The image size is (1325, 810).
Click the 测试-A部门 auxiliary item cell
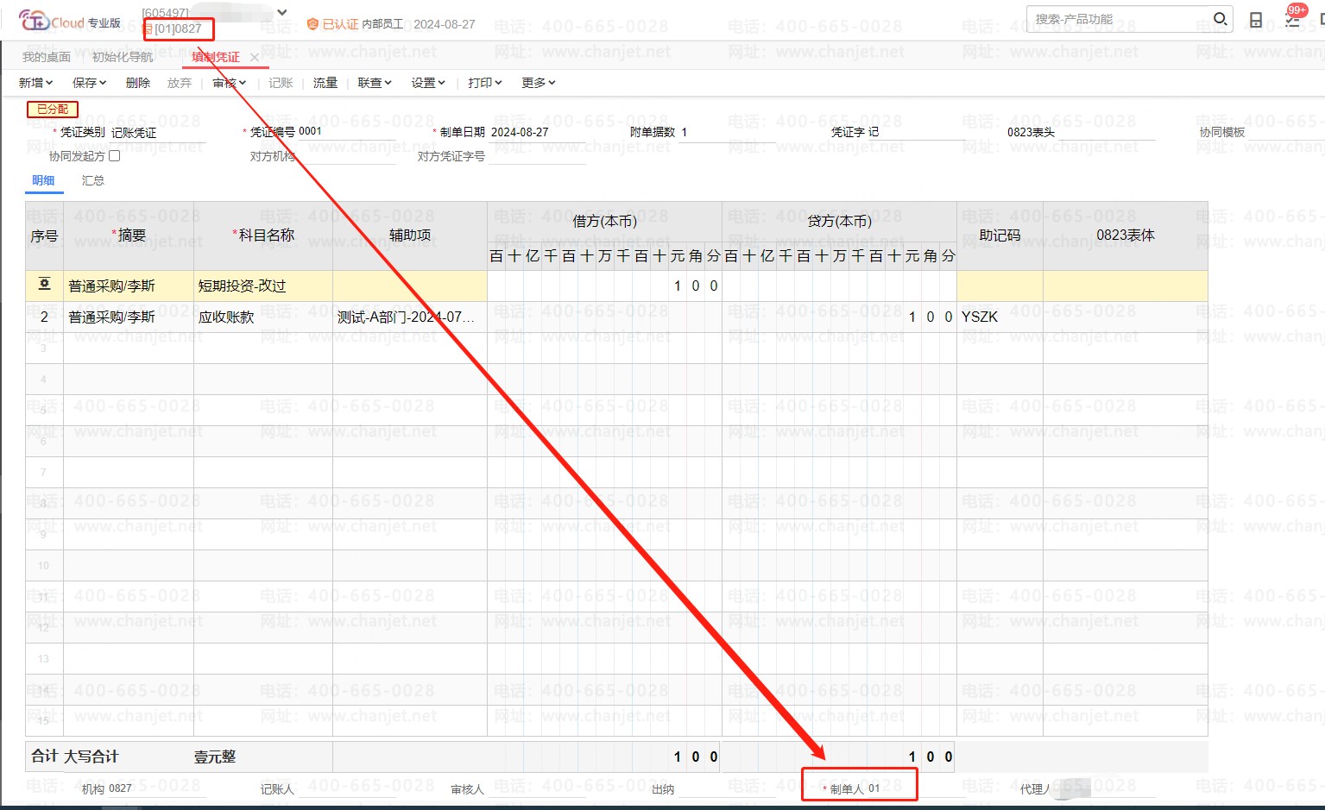click(x=410, y=317)
